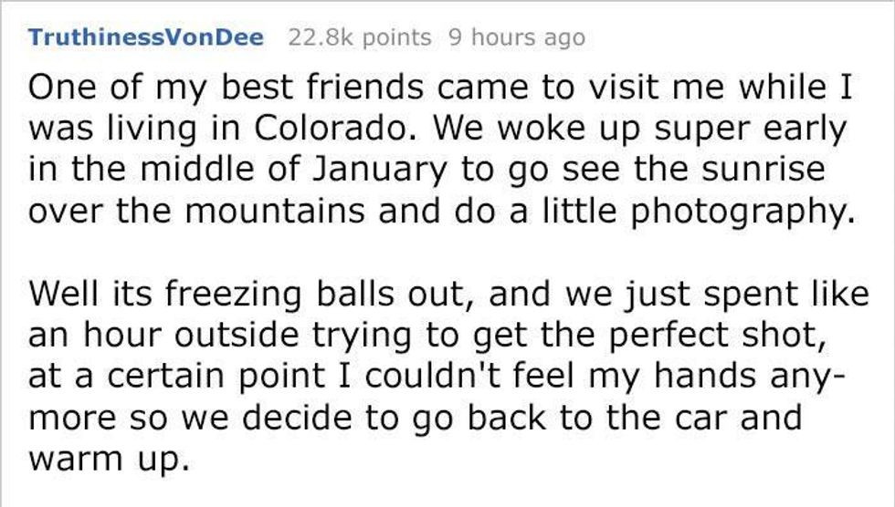Click the word "Well" starting the second paragraph

[61, 294]
